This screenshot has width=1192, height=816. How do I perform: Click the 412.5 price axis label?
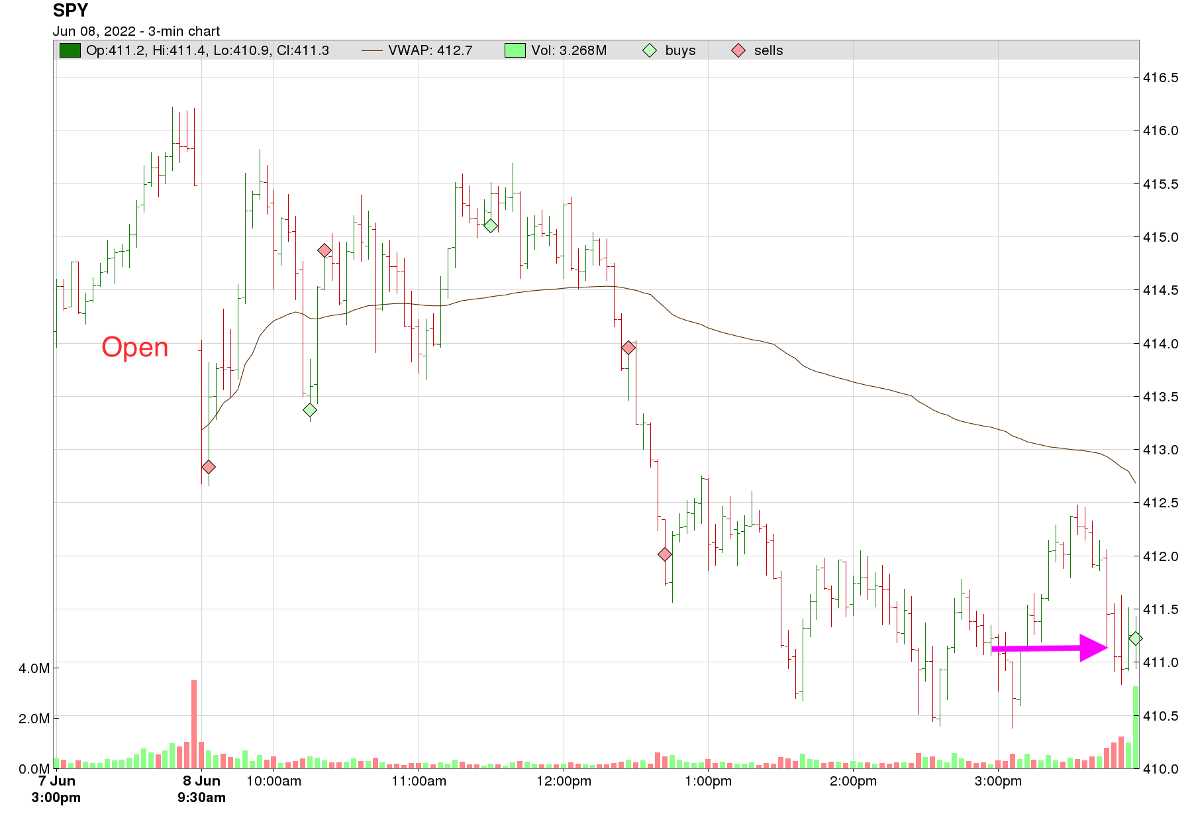click(1161, 503)
